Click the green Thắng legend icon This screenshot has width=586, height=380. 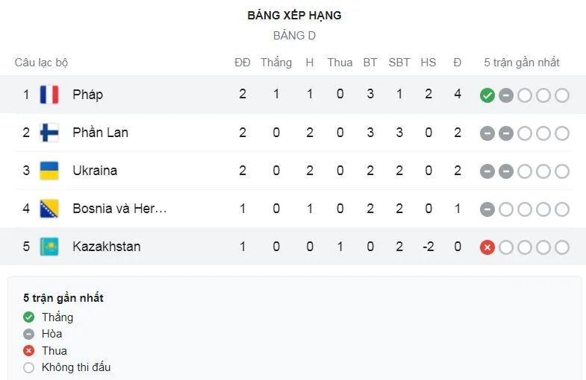[29, 317]
